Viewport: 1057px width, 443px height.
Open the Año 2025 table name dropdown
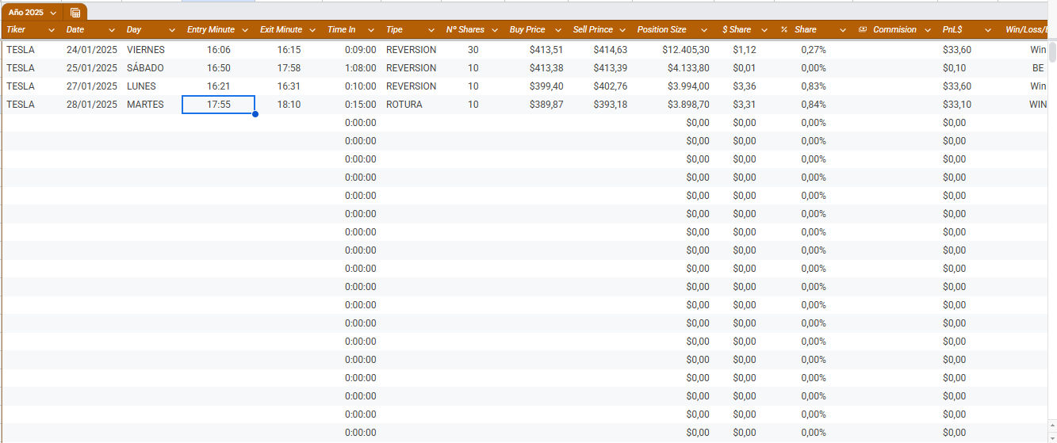(x=52, y=13)
